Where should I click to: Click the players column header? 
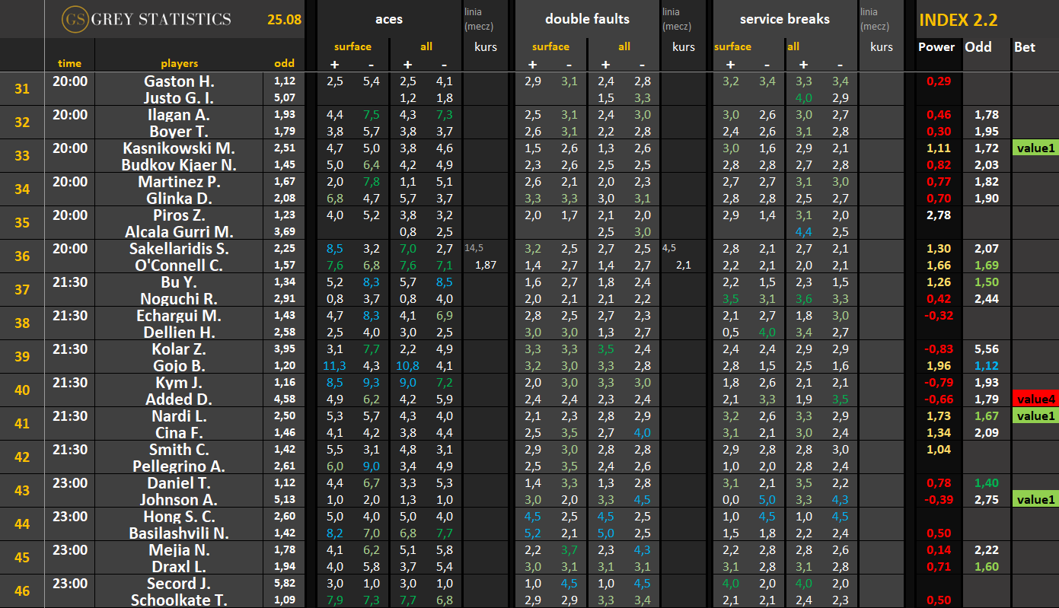(x=180, y=63)
